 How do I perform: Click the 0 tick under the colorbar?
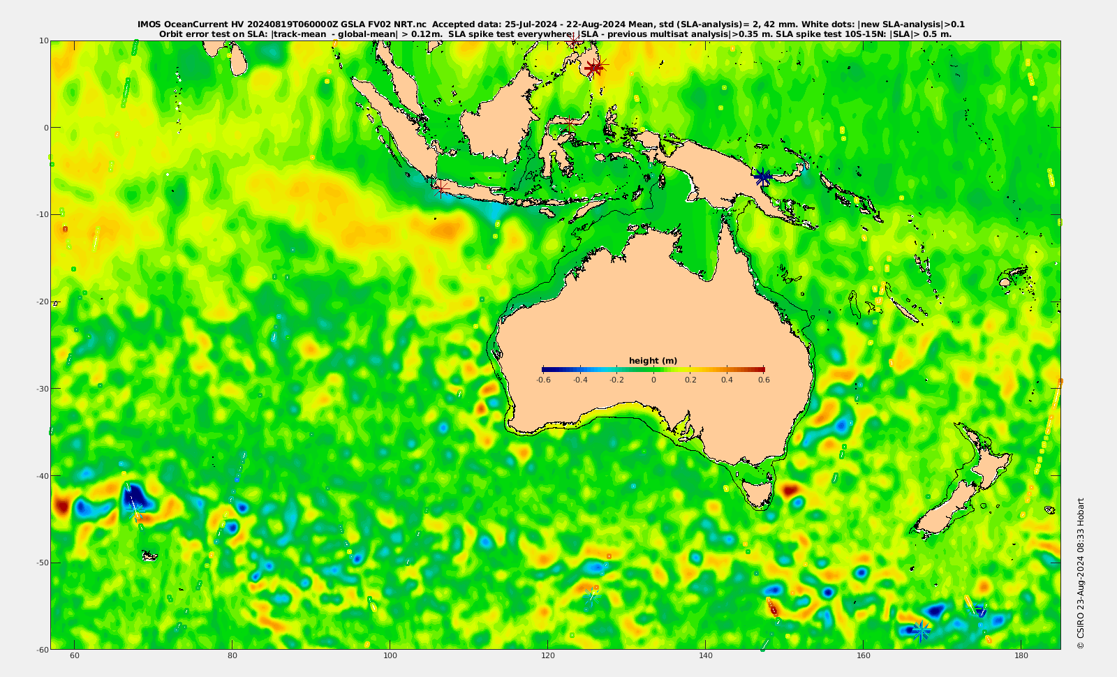(x=653, y=380)
